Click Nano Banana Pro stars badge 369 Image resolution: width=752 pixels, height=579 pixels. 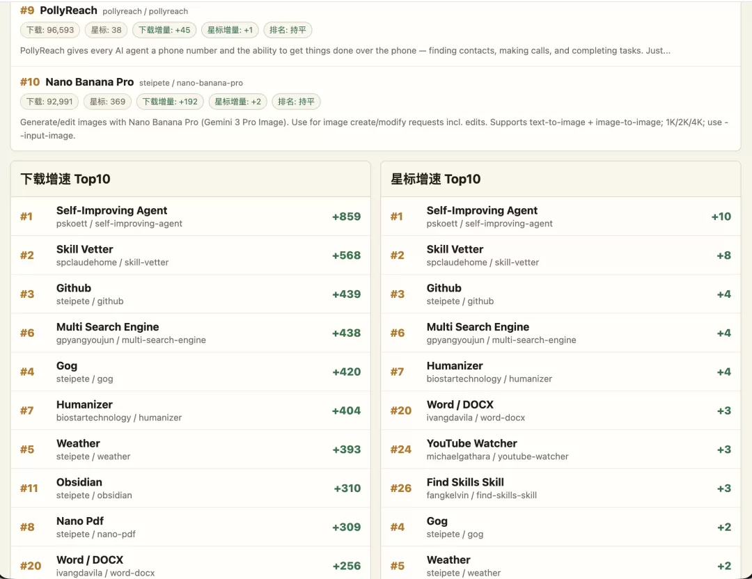click(107, 102)
